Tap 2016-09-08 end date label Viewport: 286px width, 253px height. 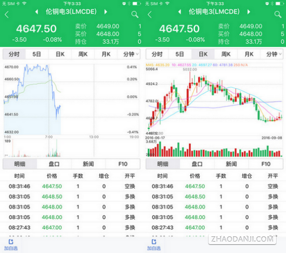(272, 138)
